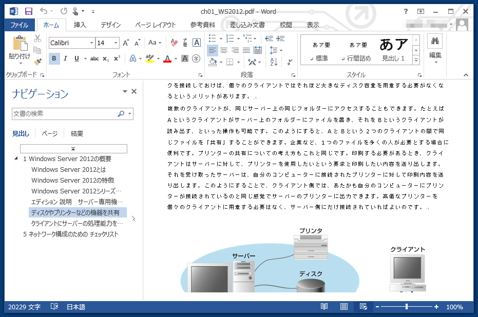The image size is (478, 317).
Task: Sort the selection with the A-Z icon
Action: click(x=274, y=62)
